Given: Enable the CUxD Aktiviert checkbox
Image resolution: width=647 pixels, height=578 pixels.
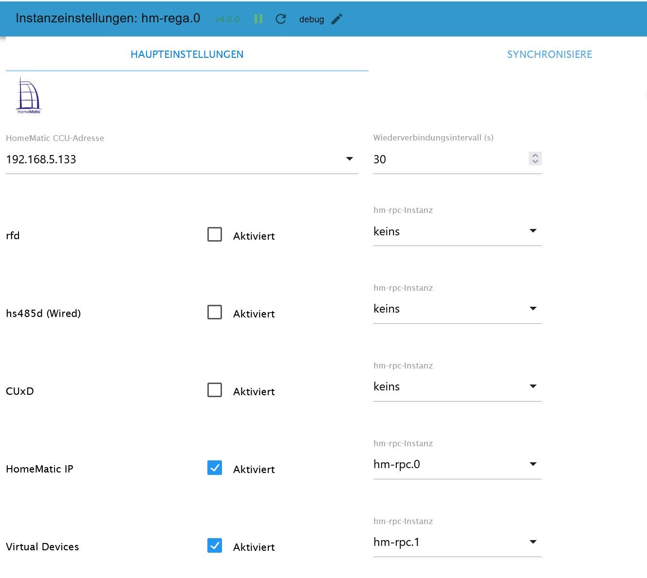Looking at the screenshot, I should (215, 390).
